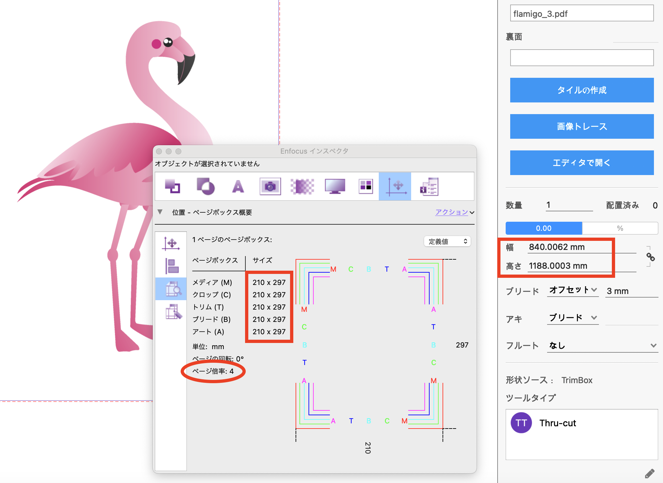Screen dimensions: 663x483
Task: Select the Position inspector axis icon
Action: (395, 186)
